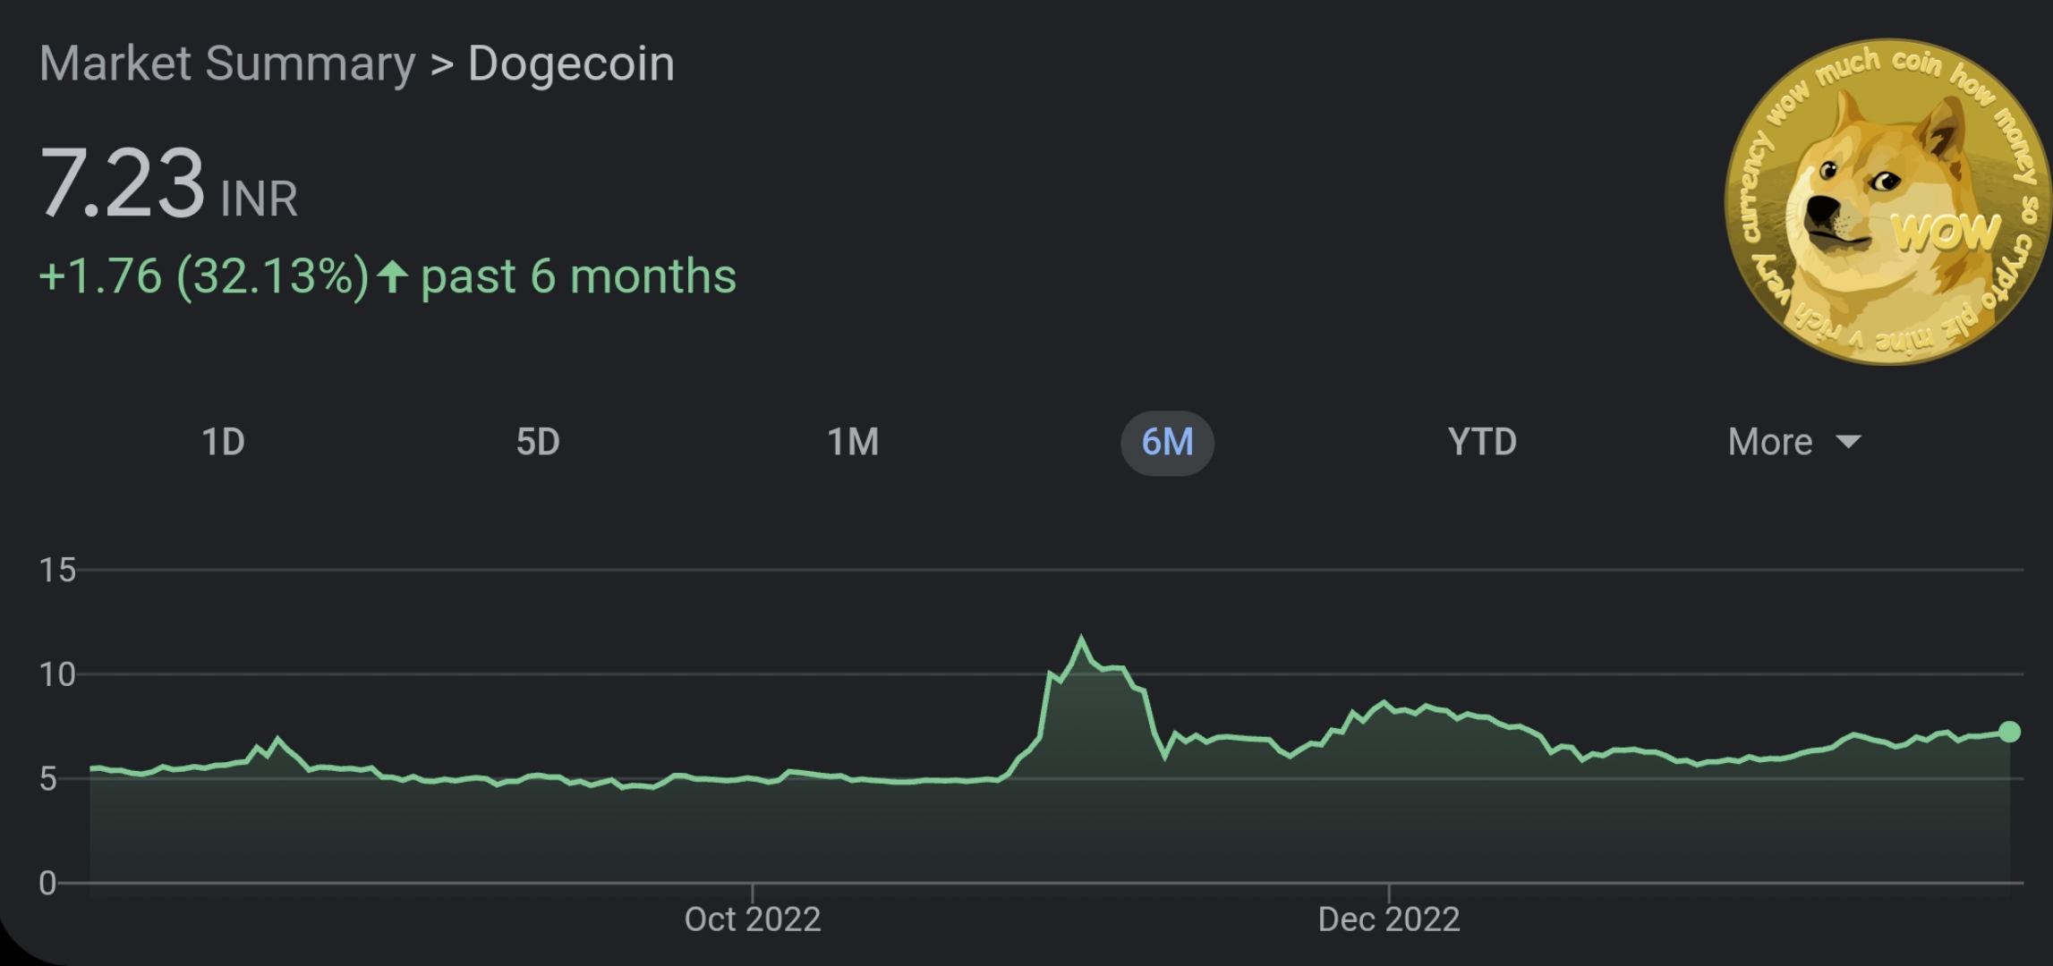The width and height of the screenshot is (2053, 966).
Task: Switch chart view to 1D range
Action: [224, 442]
